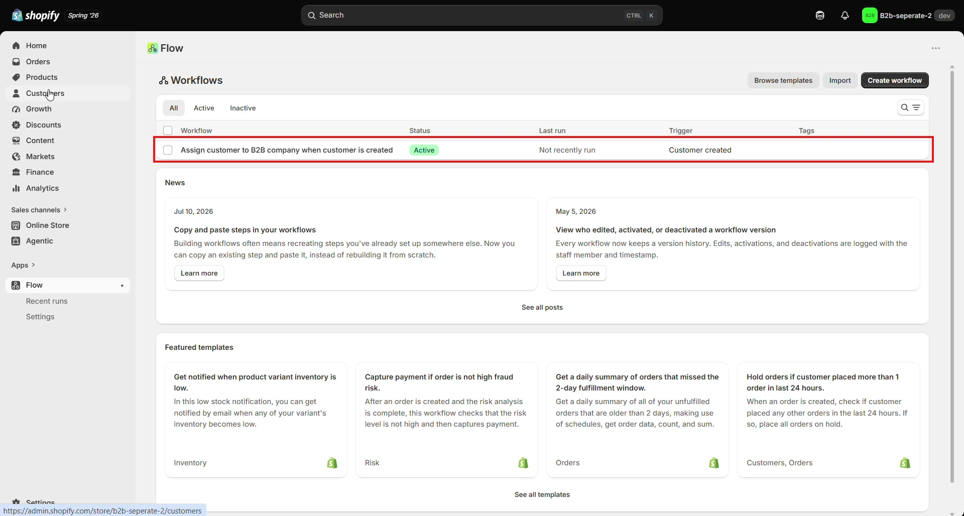Click Learn more on version history post
Viewport: 964px width, 516px height.
pos(581,273)
